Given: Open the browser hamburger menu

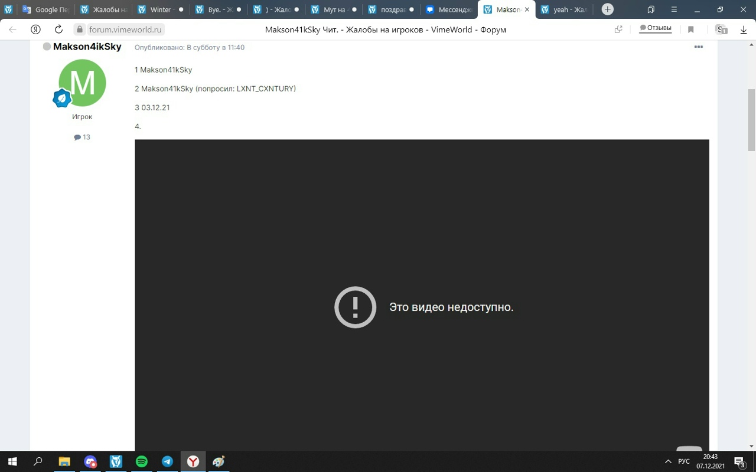Looking at the screenshot, I should 674,9.
